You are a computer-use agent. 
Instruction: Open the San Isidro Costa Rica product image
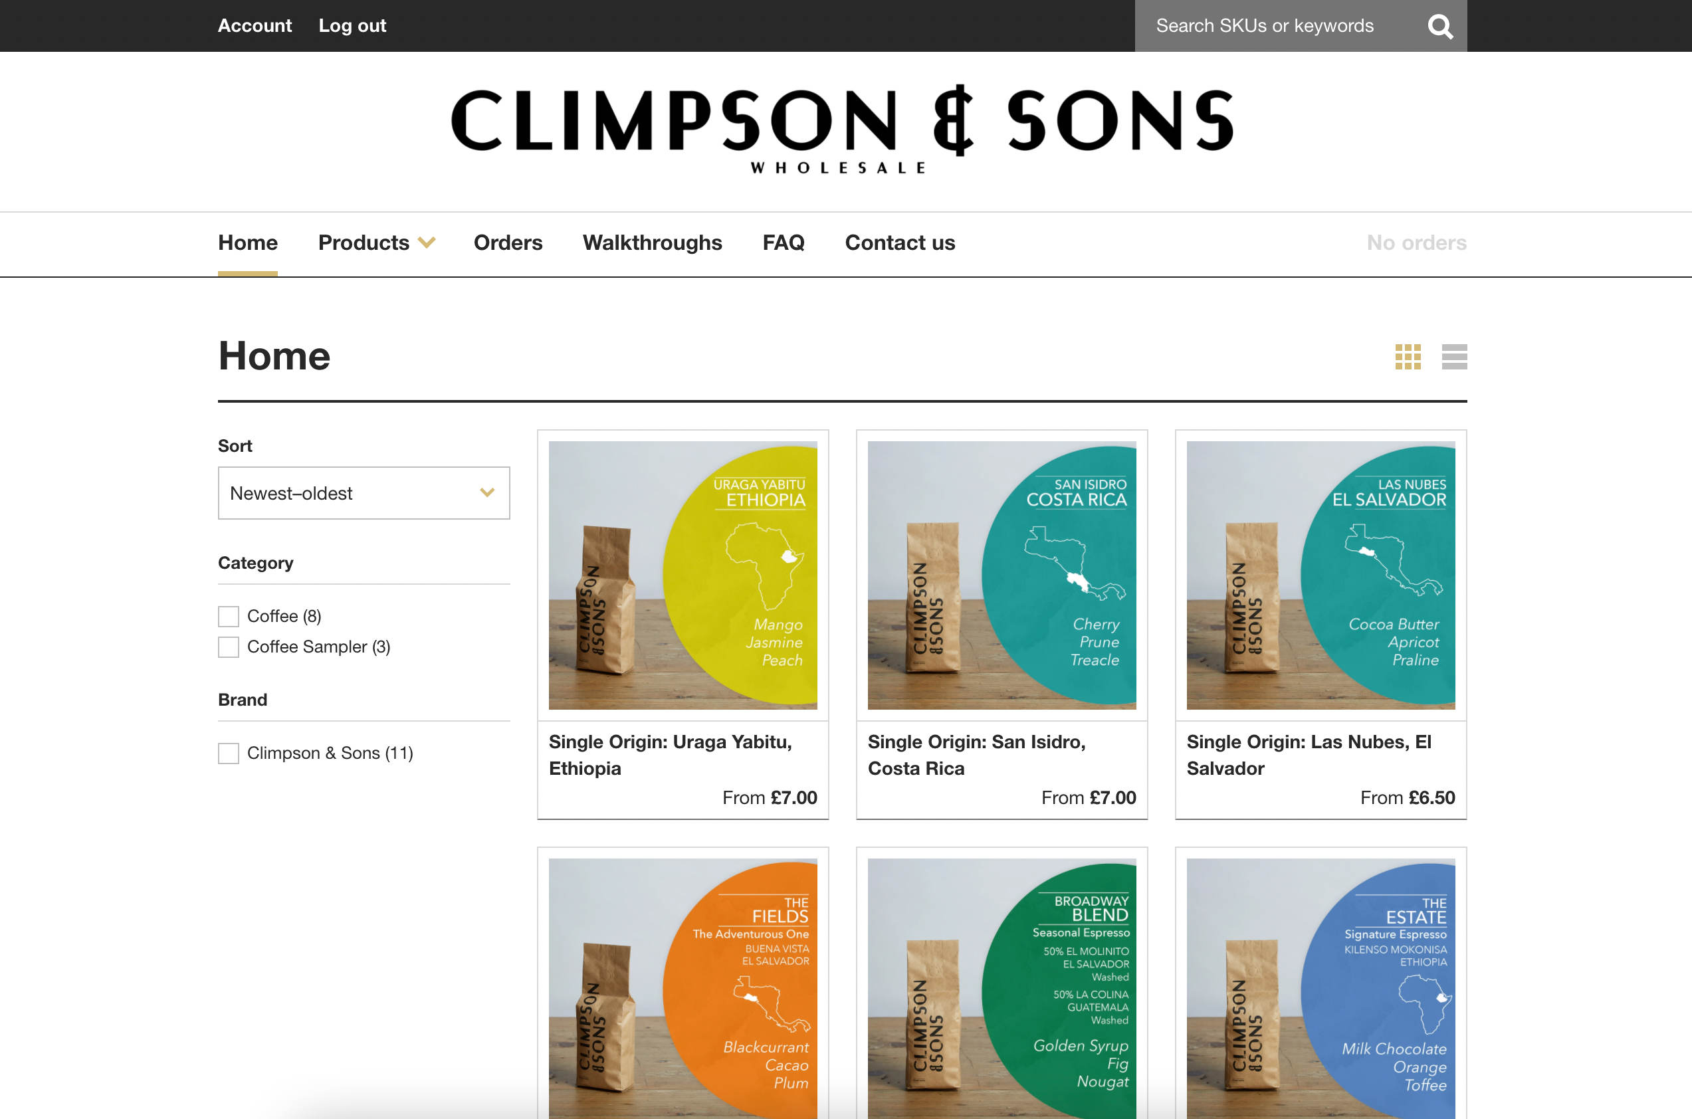[1002, 575]
